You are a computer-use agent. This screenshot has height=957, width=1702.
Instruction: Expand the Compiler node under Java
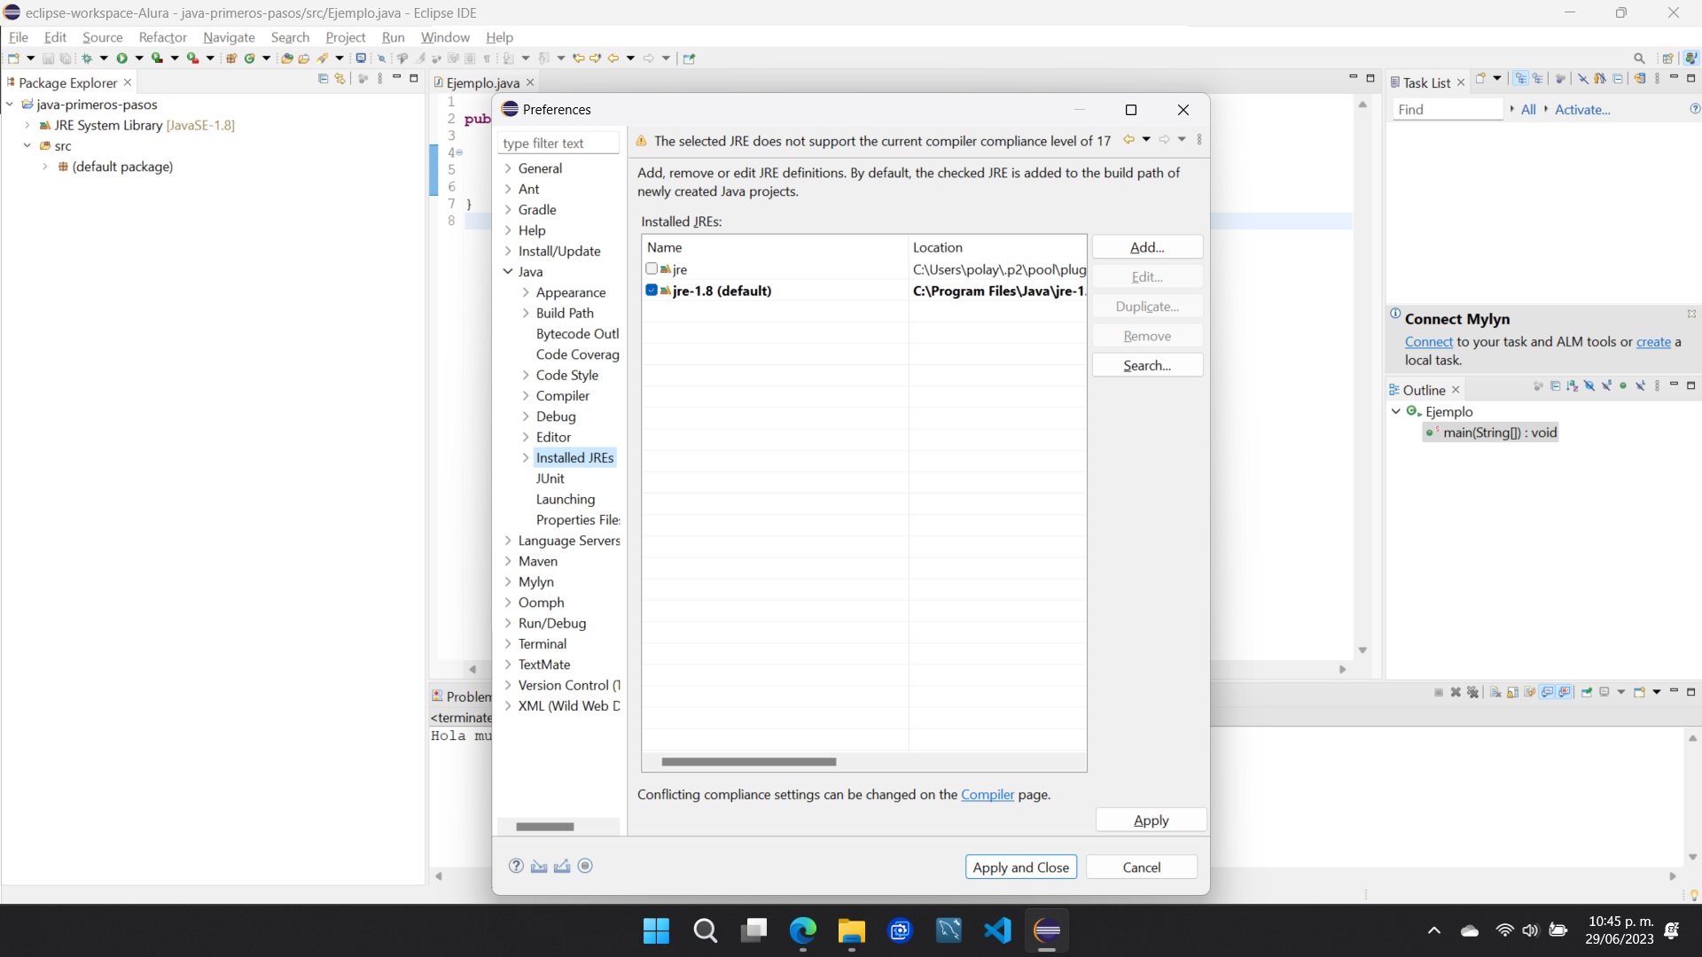pyautogui.click(x=526, y=396)
